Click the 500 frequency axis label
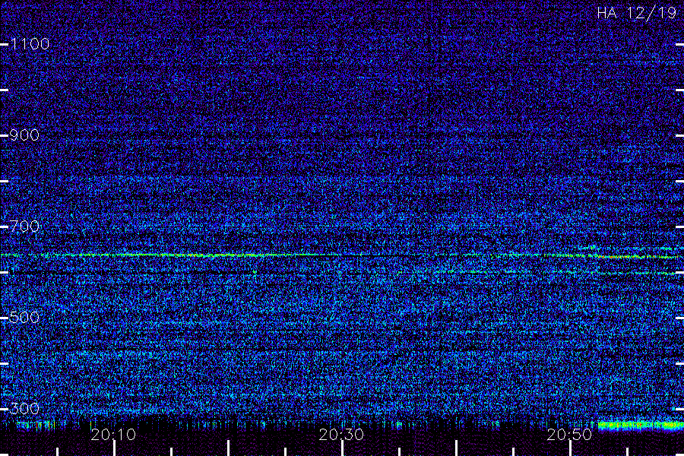 [x=24, y=317]
